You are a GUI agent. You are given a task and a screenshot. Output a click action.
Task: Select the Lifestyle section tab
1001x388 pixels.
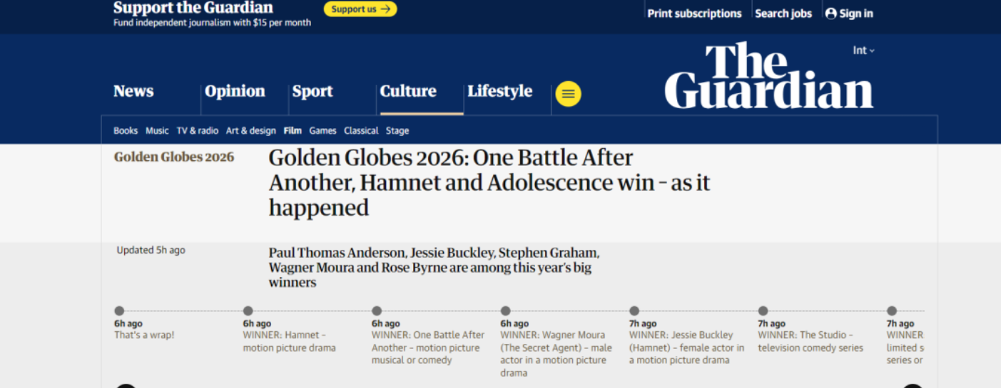tap(499, 91)
